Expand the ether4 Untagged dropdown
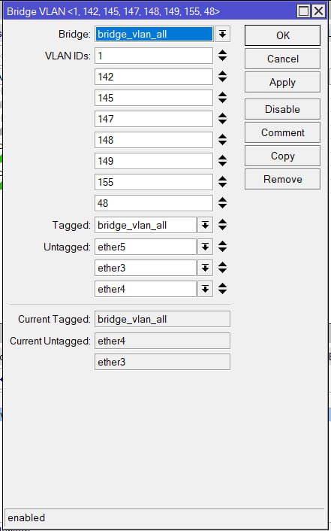Screen dimensions: 331x531 coord(205,289)
